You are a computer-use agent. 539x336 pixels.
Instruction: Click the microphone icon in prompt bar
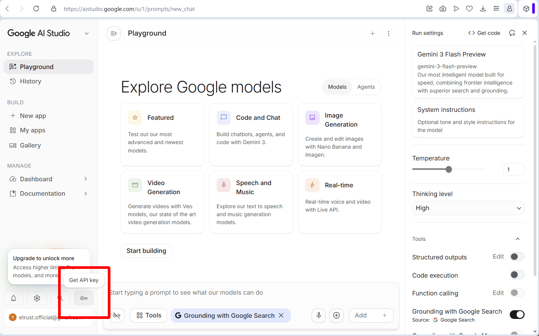pos(319,315)
